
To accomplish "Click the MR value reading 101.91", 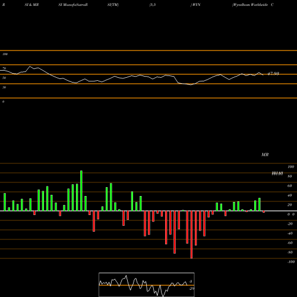I will 277,173.
